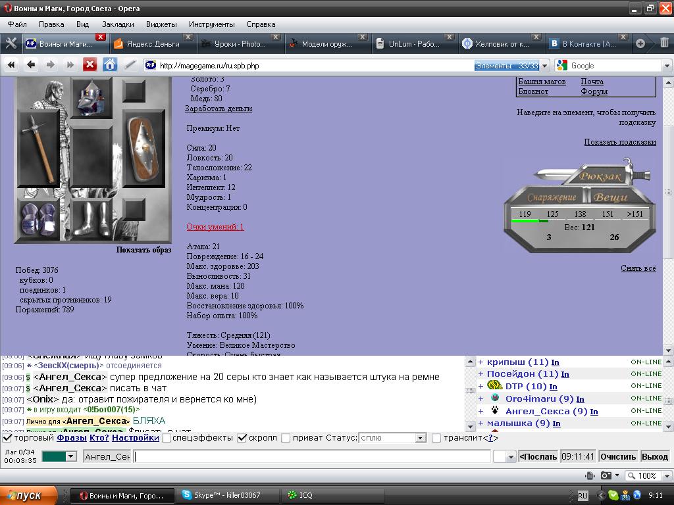The image size is (674, 505).
Task: Open the address bar history dropdown
Action: point(545,66)
